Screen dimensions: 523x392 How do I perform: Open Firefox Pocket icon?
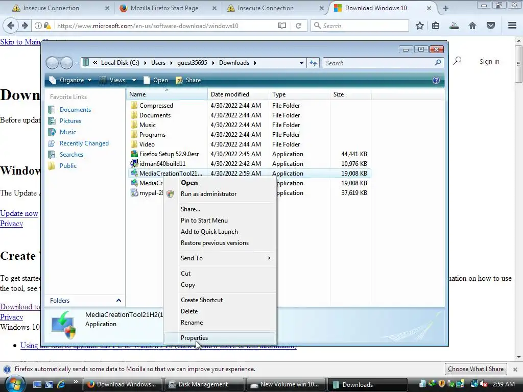tap(491, 26)
